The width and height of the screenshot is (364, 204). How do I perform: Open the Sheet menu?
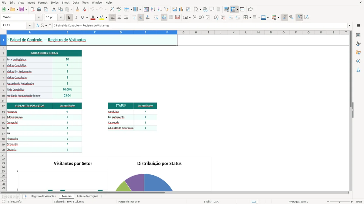66,2
